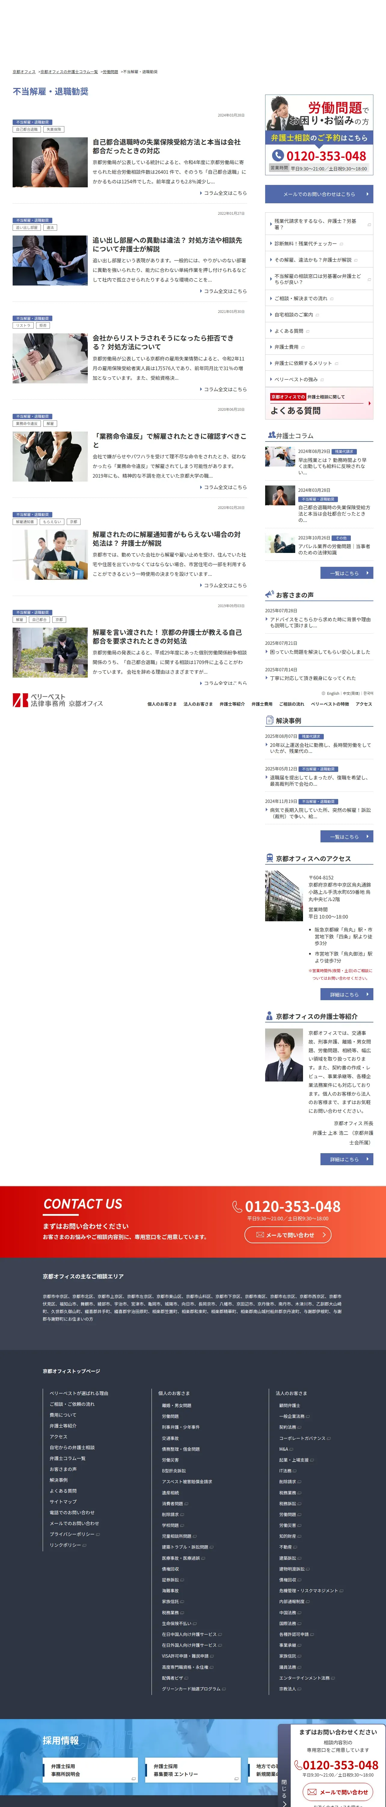Open article 追い出し部屋への異動は違法？
Viewport: 386px width, 1807px height.
click(x=167, y=244)
